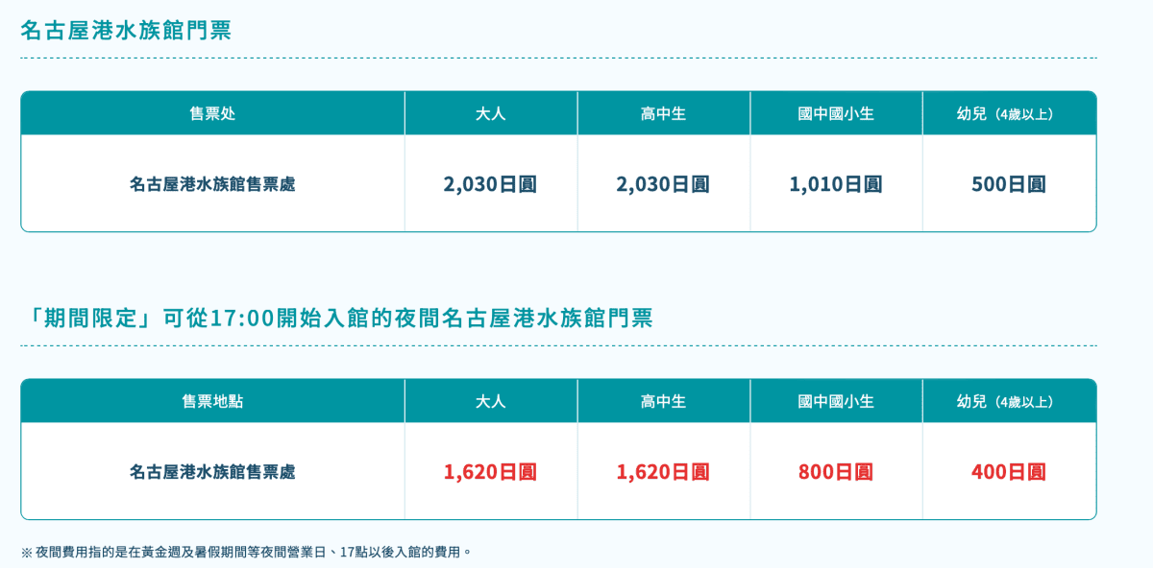
Task: Click the red price 400日圓
Action: coord(1009,472)
